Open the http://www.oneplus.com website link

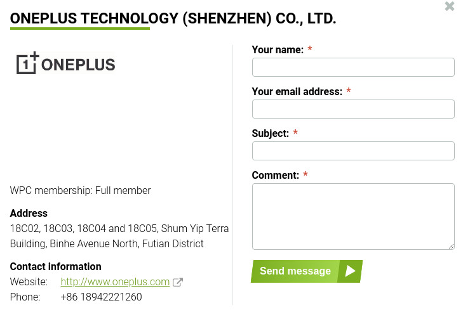(115, 282)
